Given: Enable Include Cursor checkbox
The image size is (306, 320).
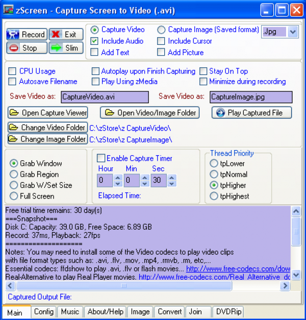Looking at the screenshot, I should (161, 41).
